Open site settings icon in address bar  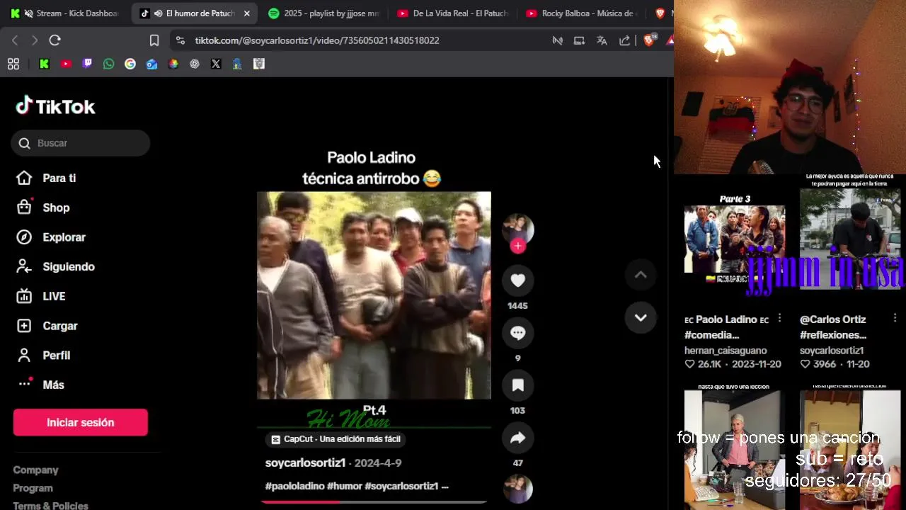click(180, 40)
